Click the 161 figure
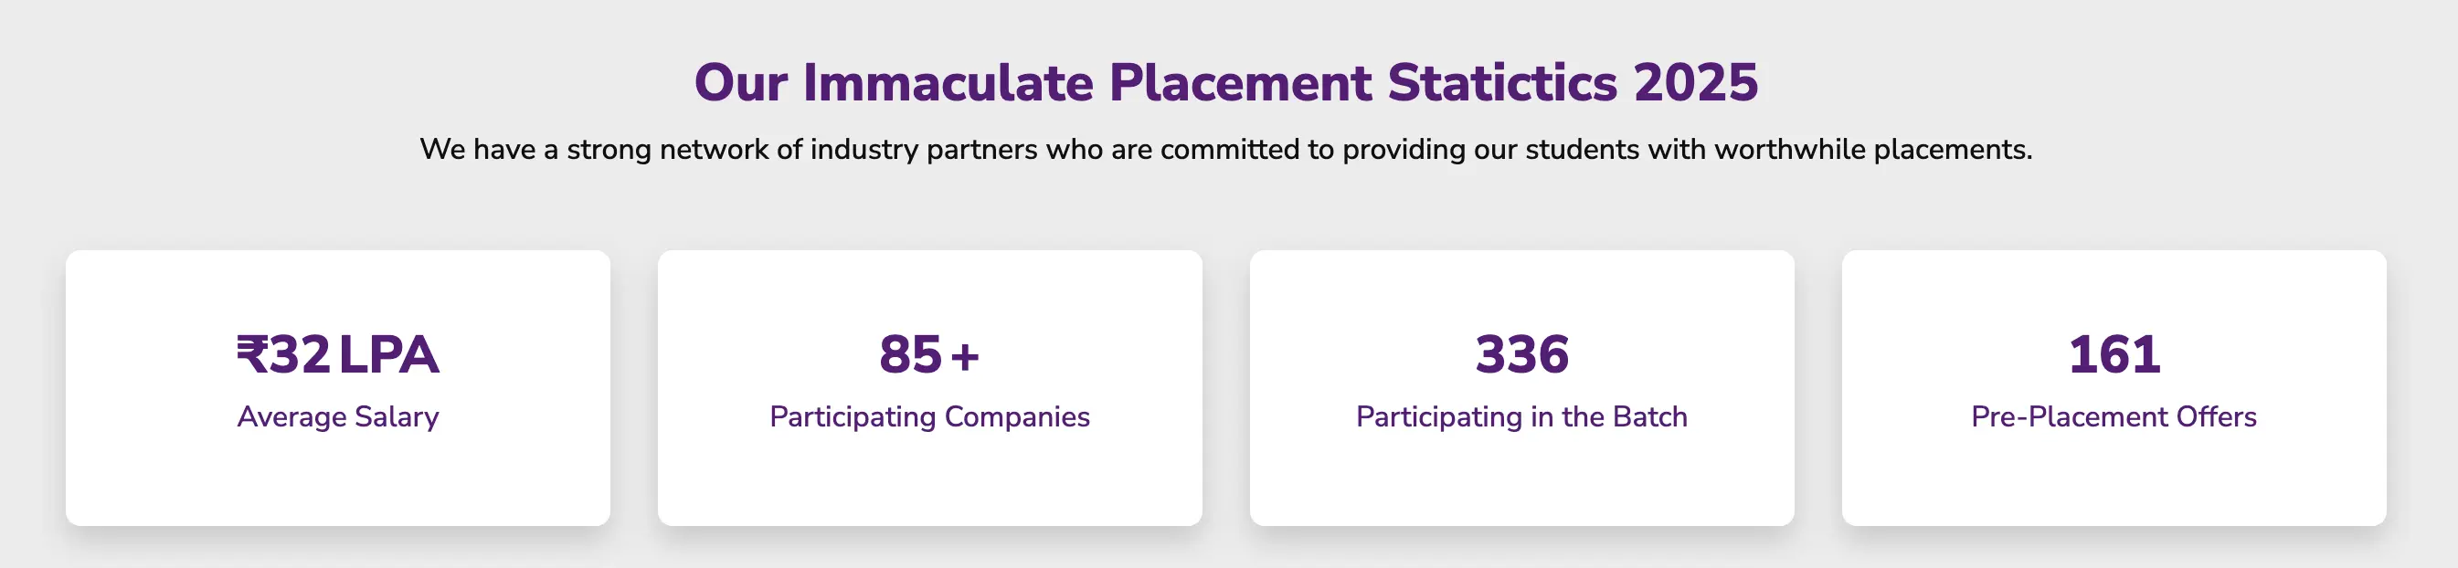Screen dimensions: 2458x568 (x=2114, y=354)
